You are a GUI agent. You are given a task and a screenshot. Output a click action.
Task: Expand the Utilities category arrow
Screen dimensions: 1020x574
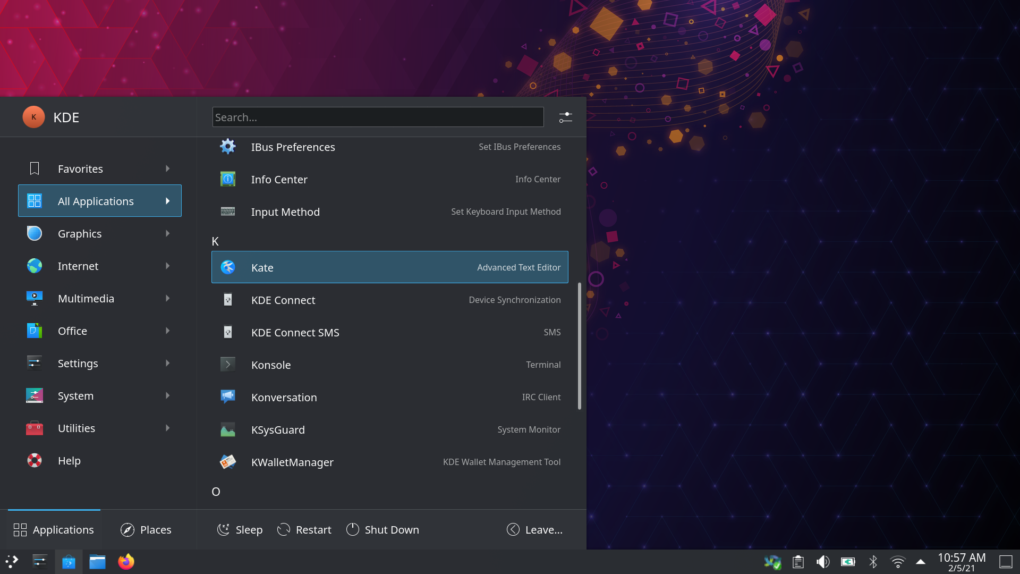168,428
